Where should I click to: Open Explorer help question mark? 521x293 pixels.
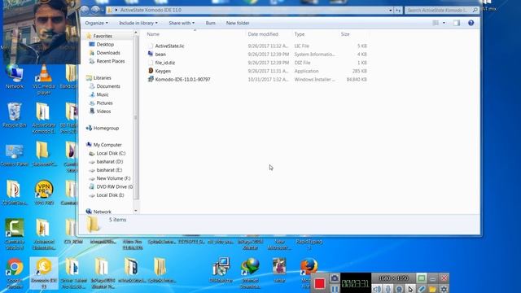(x=471, y=23)
